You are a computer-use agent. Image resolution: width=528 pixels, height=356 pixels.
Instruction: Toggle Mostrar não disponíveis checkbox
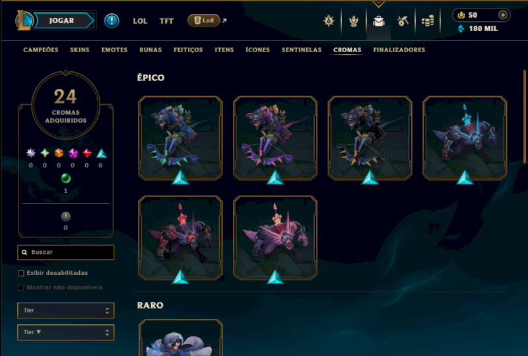click(21, 287)
